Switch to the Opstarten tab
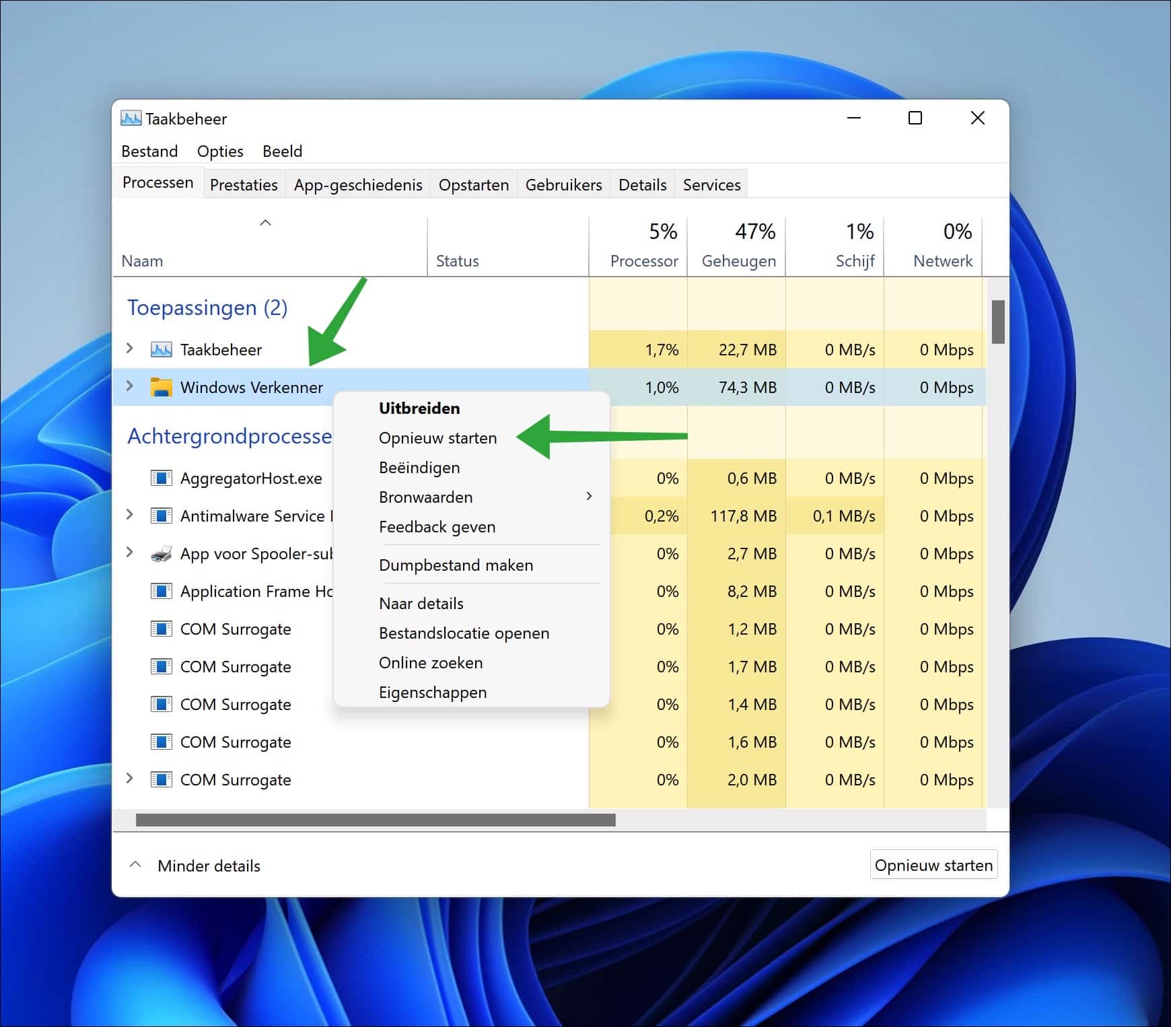The image size is (1171, 1027). (x=474, y=185)
